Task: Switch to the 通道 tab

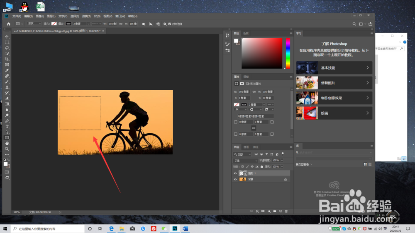Action: [x=246, y=147]
